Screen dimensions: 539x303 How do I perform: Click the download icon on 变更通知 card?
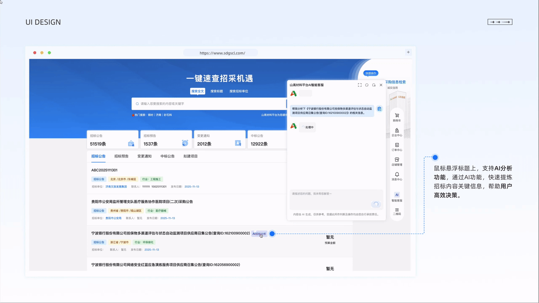238,144
